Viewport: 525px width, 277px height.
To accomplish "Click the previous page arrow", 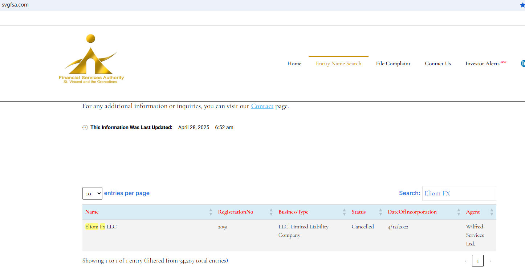I will pyautogui.click(x=465, y=261).
